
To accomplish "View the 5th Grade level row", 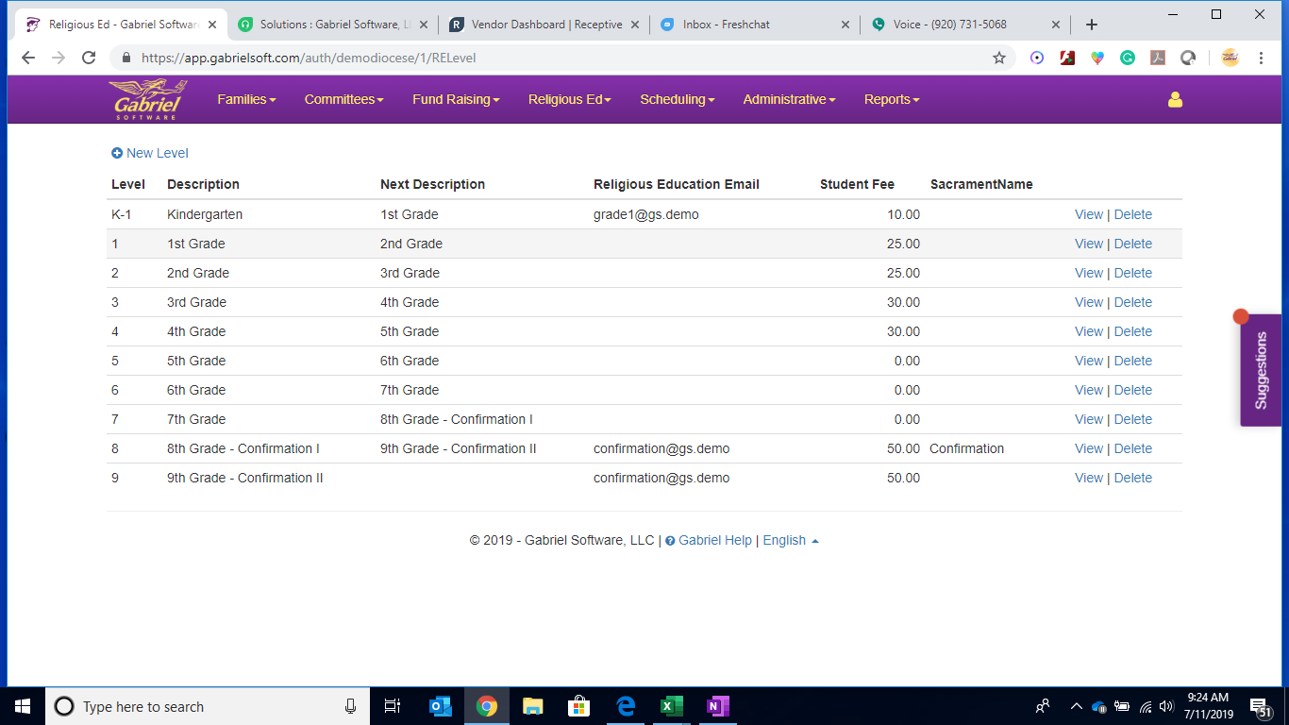I will (x=1088, y=361).
